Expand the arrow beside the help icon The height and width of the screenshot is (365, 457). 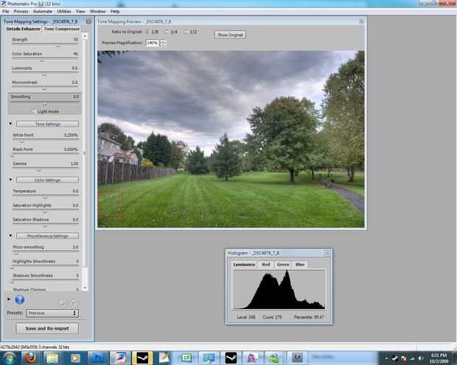point(9,299)
